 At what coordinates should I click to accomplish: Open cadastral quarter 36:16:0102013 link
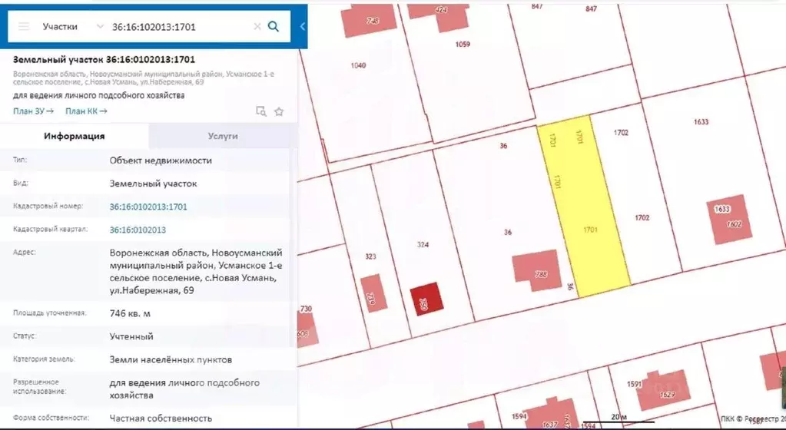(138, 230)
